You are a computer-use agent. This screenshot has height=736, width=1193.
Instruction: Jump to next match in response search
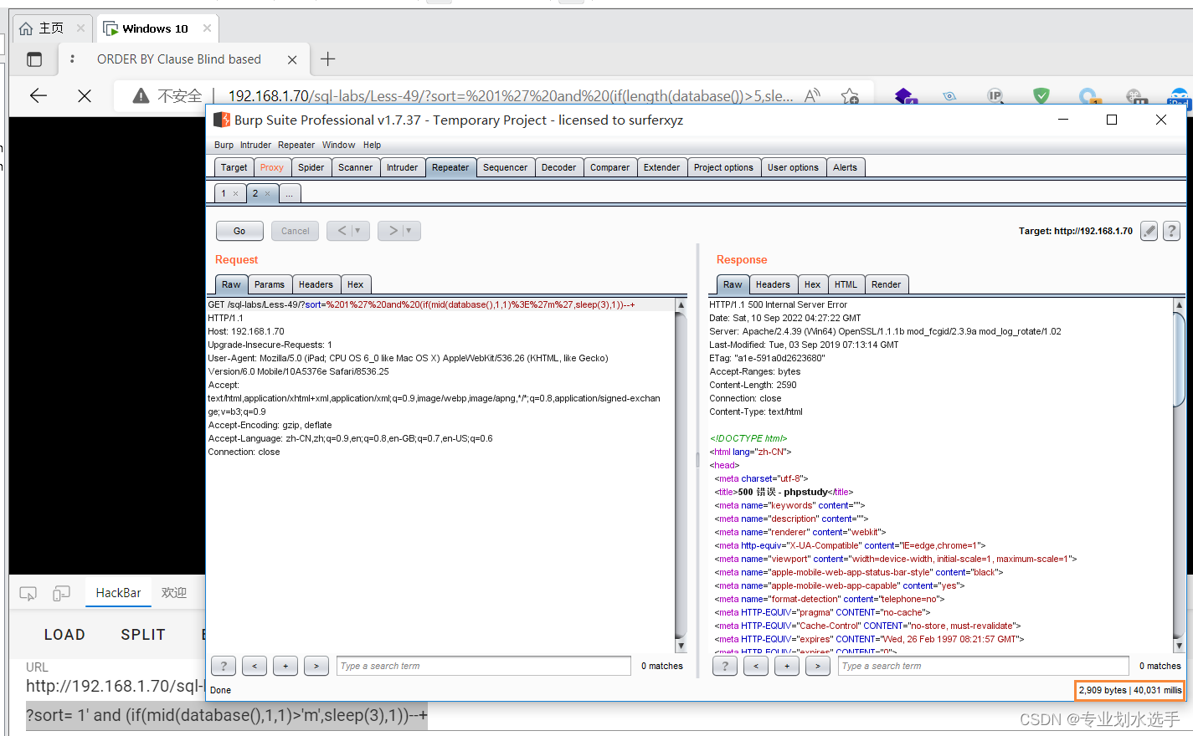818,666
